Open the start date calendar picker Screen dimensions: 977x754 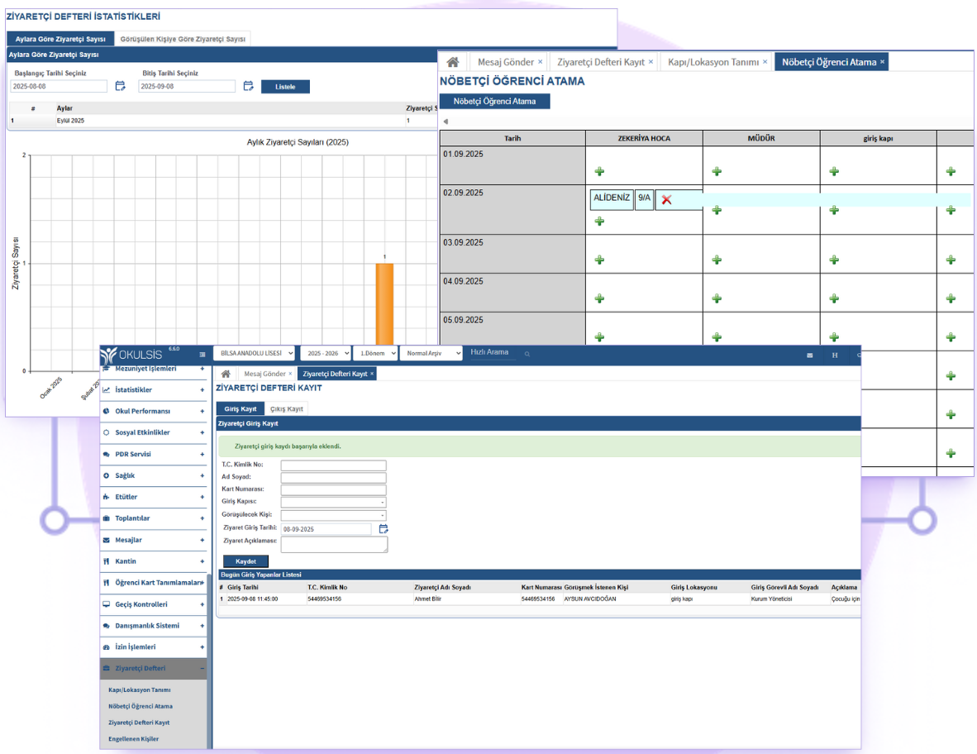tap(120, 86)
